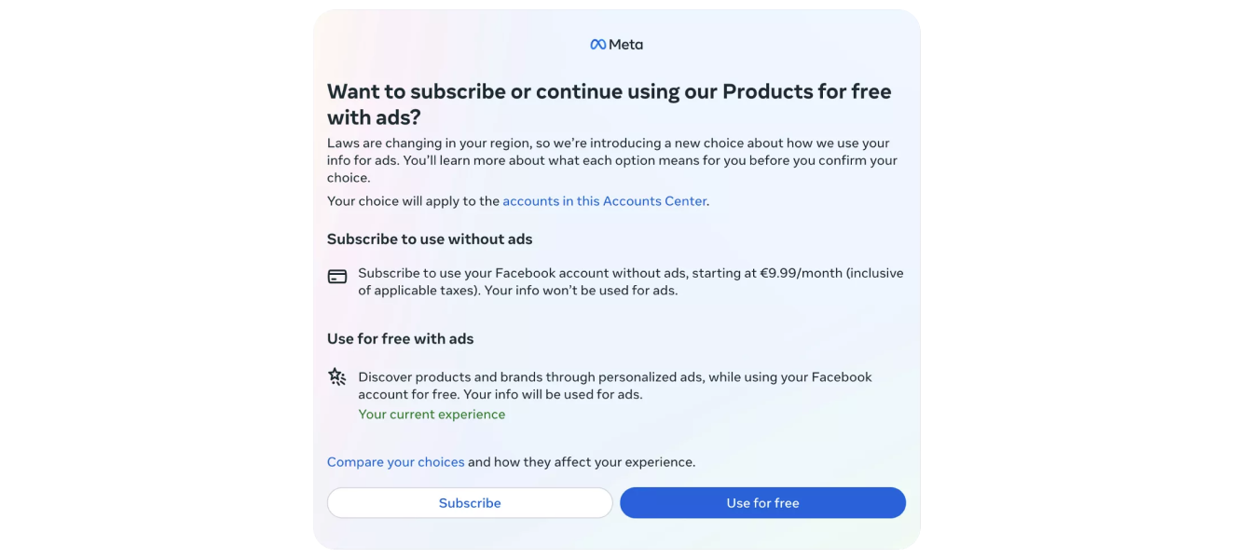Image resolution: width=1234 pixels, height=559 pixels.
Task: Click the credit card subscription icon
Action: tap(337, 277)
